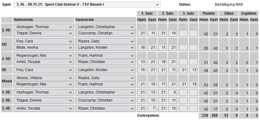The width and height of the screenshot is (260, 120).
Task: Open Amini, Toryalai dropdown in 3. HE row
Action: (43, 108)
